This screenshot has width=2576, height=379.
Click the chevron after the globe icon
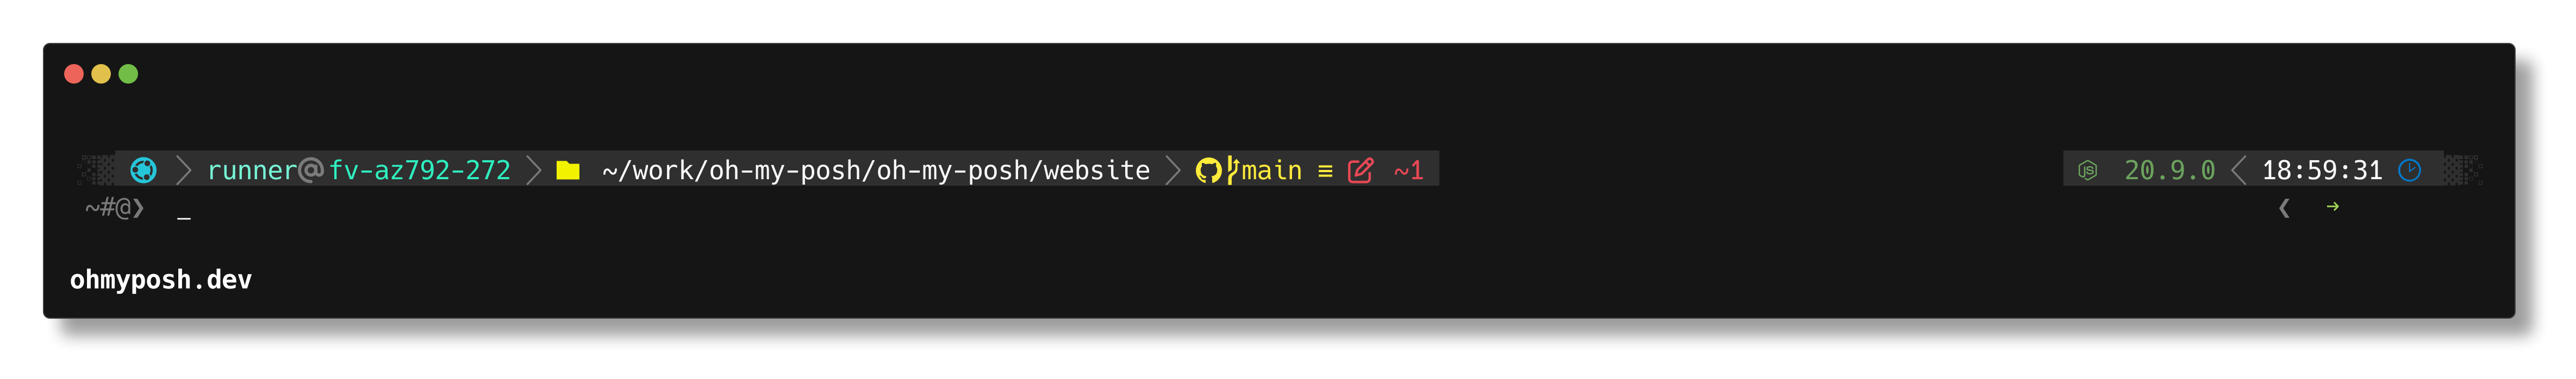(183, 170)
